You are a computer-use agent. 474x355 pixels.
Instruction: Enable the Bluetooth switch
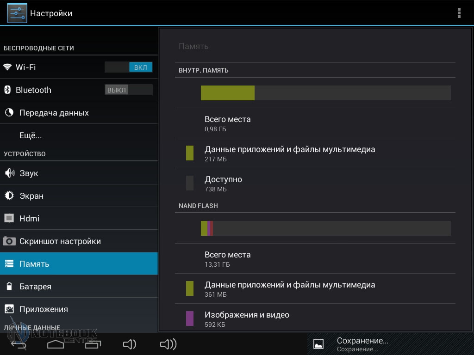(129, 90)
